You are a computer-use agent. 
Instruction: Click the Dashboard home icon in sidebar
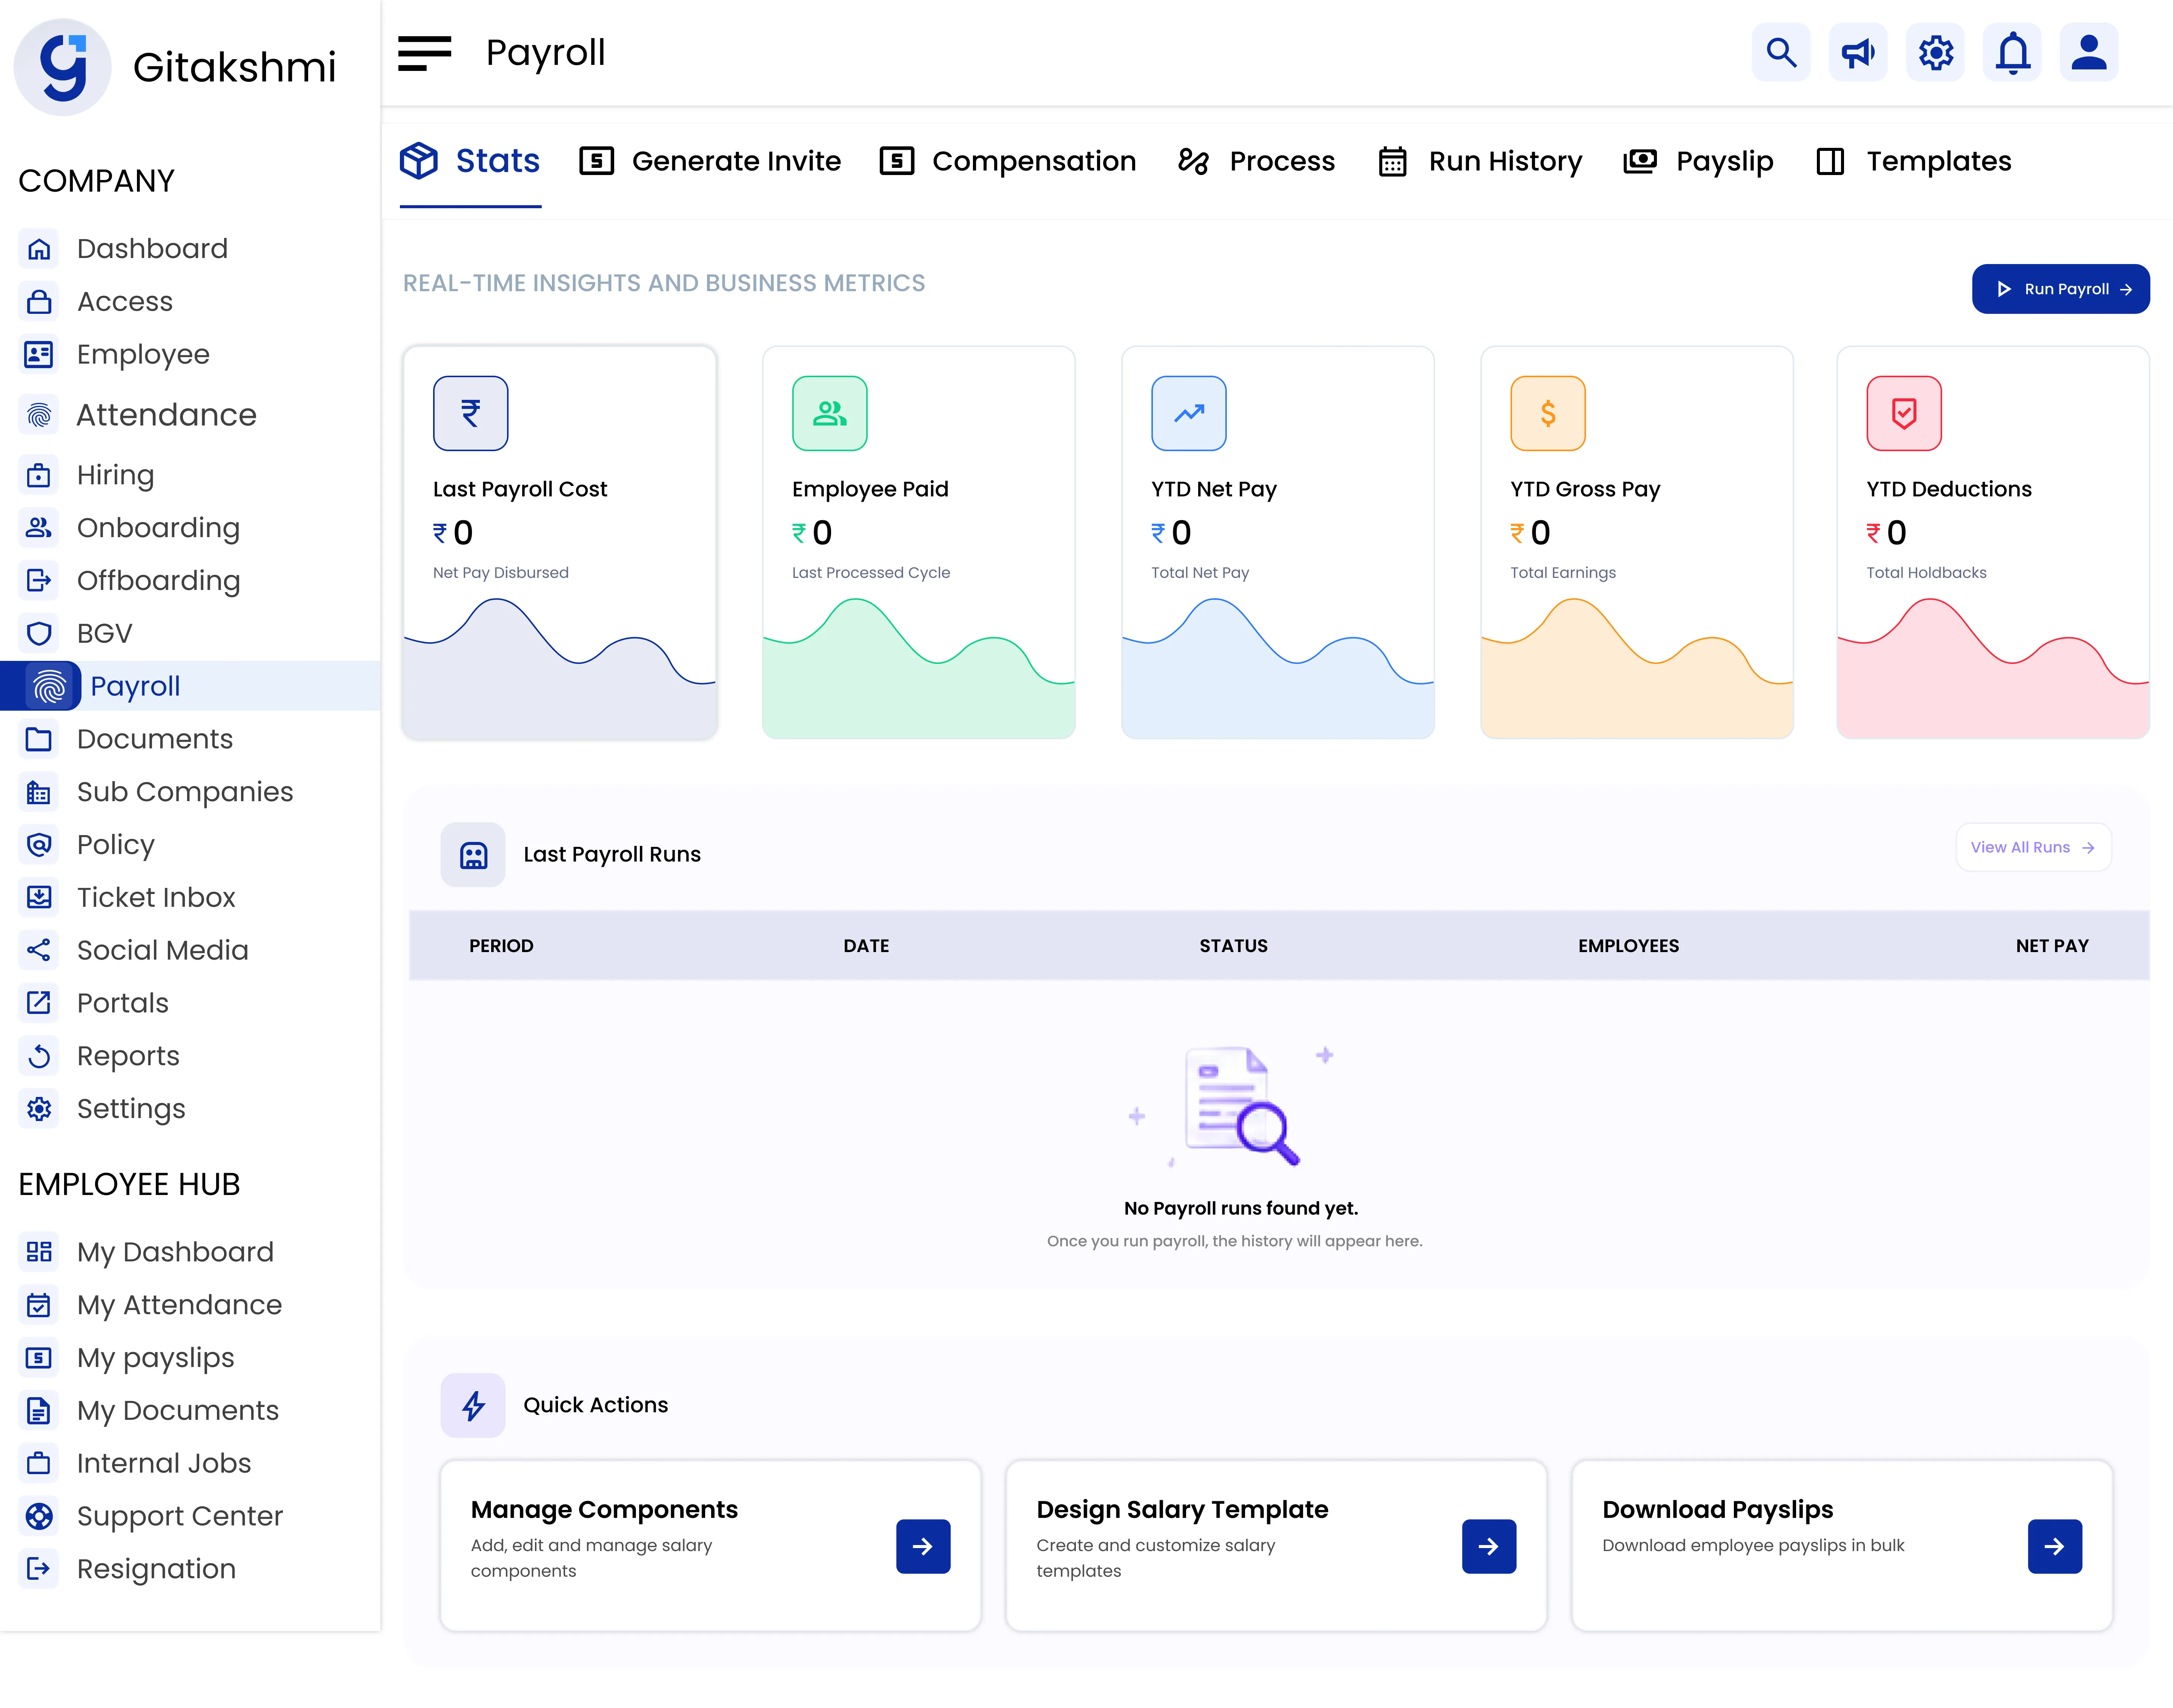tap(39, 249)
